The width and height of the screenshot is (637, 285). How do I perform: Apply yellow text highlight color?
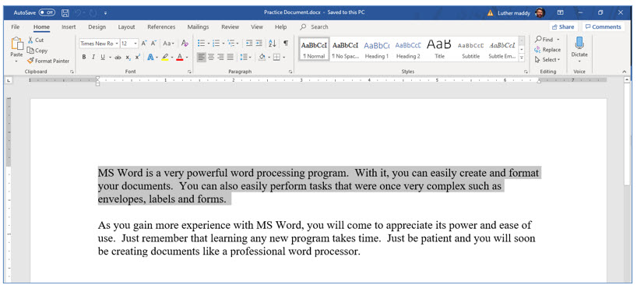[x=164, y=58]
